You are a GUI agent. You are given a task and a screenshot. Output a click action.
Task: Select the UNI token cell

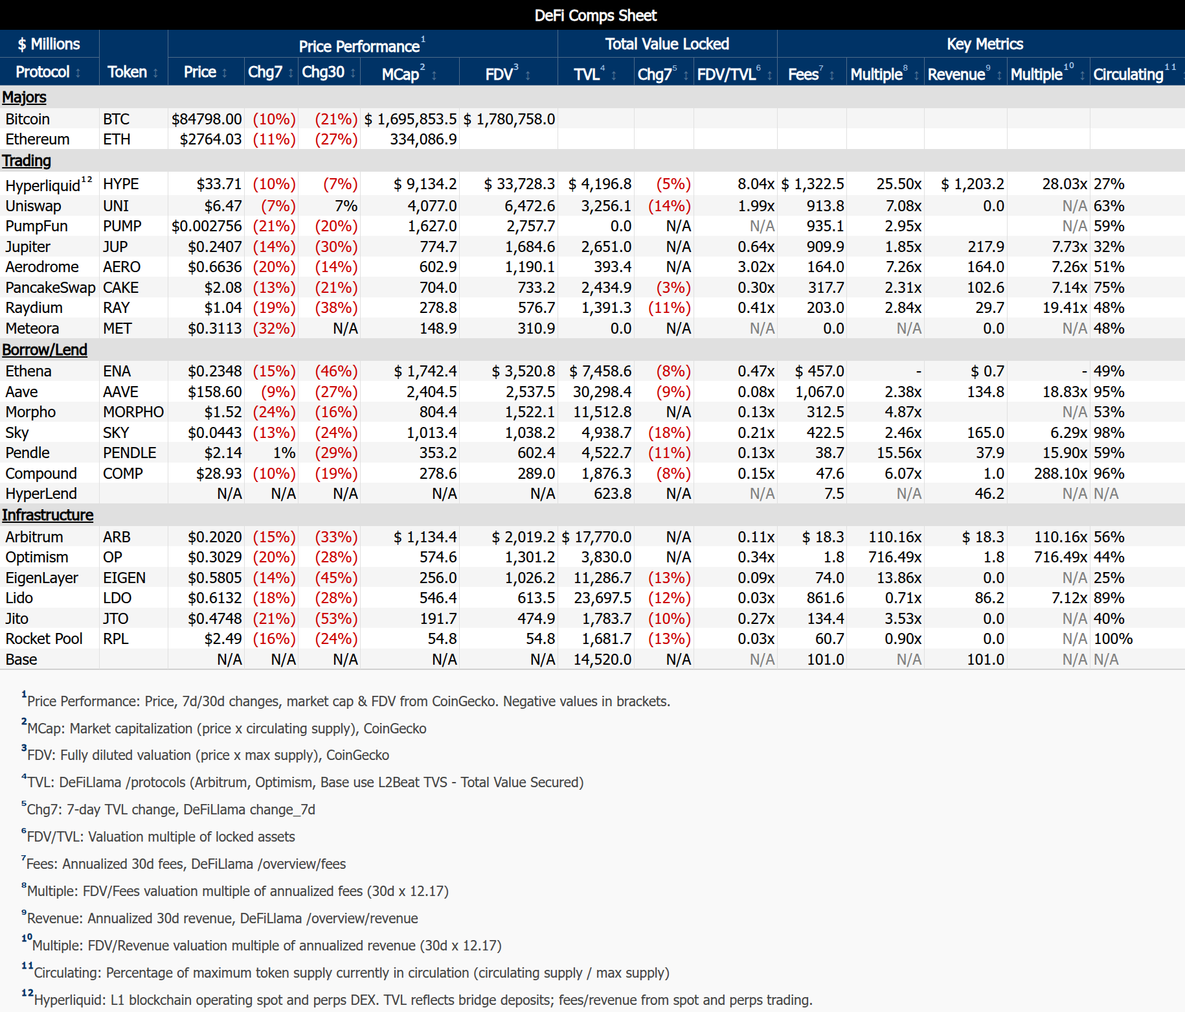(116, 206)
